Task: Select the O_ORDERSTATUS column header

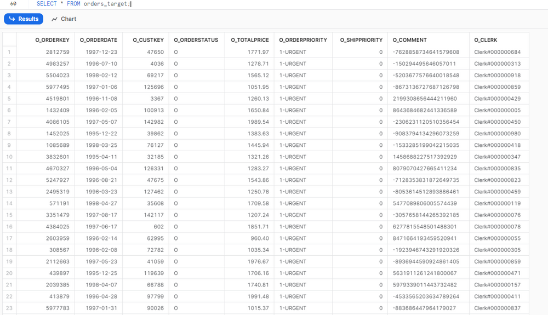Action: click(196, 40)
